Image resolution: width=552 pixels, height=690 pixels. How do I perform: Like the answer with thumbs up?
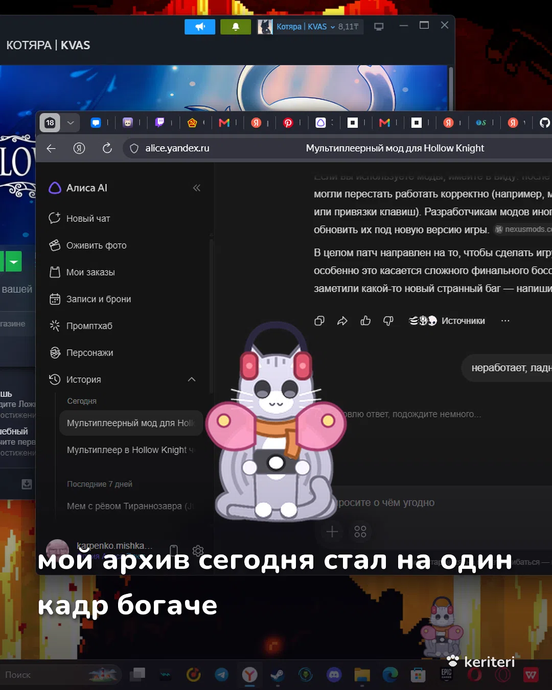[x=365, y=320]
